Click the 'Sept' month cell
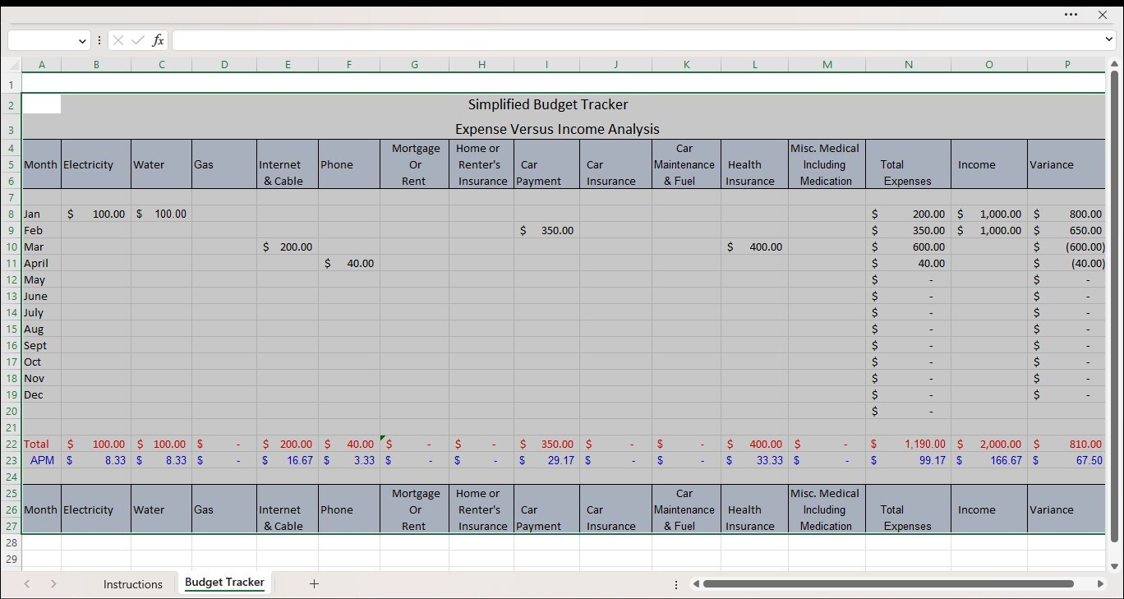 pyautogui.click(x=41, y=345)
